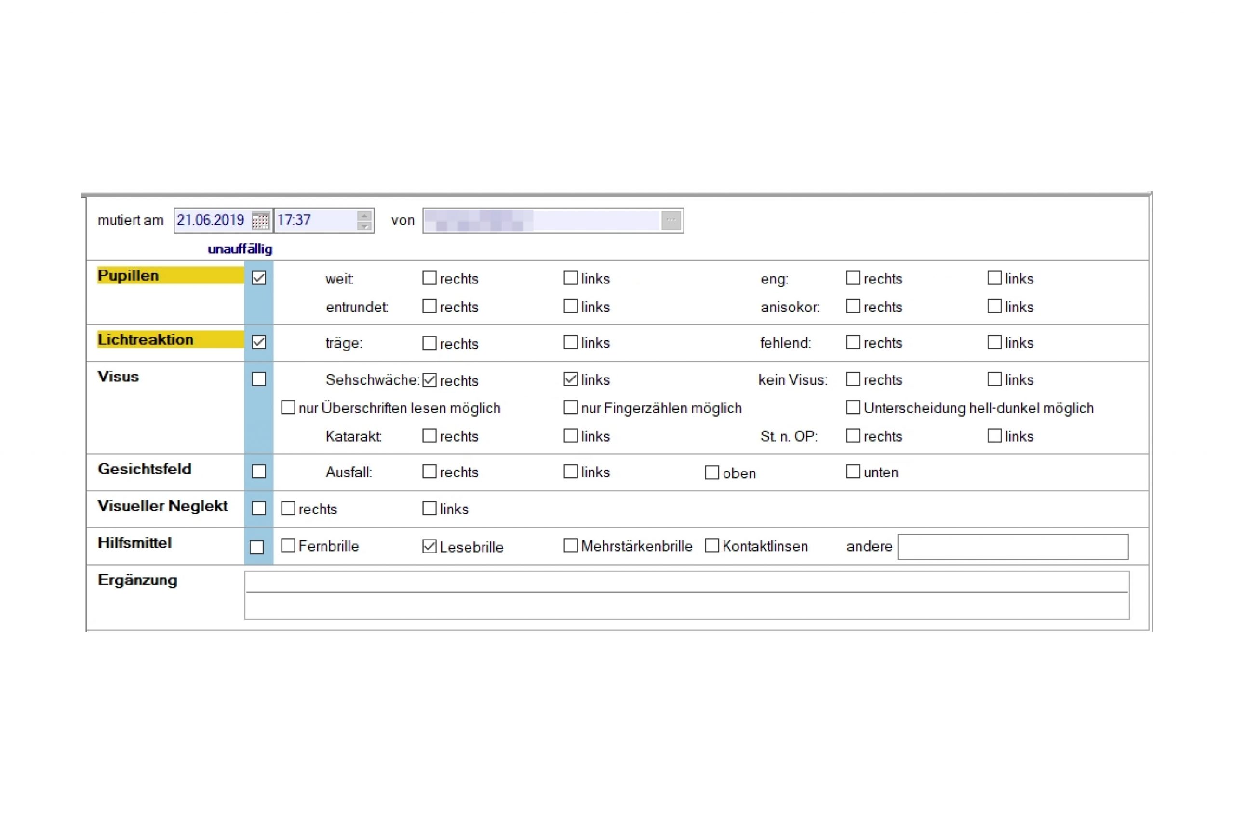Click the date field 21.06.2019

(211, 220)
